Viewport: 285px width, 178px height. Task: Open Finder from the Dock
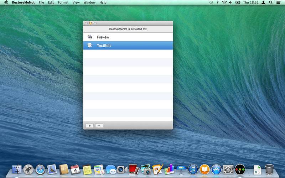[17, 169]
